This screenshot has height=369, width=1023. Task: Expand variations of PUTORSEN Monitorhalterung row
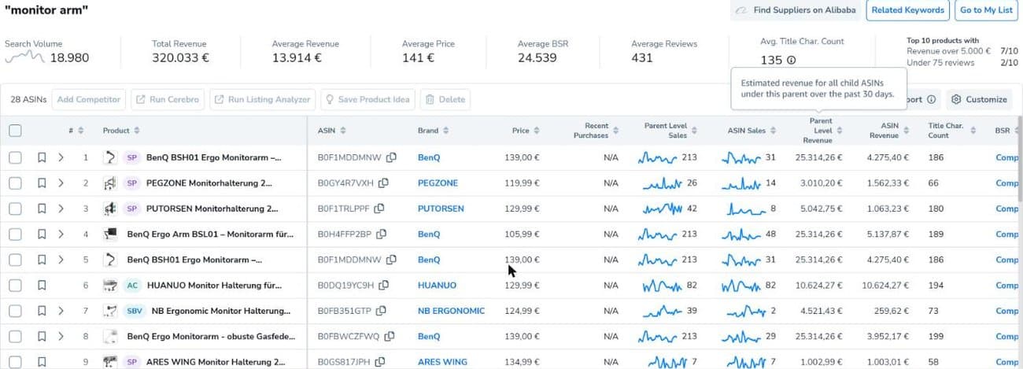click(x=61, y=208)
